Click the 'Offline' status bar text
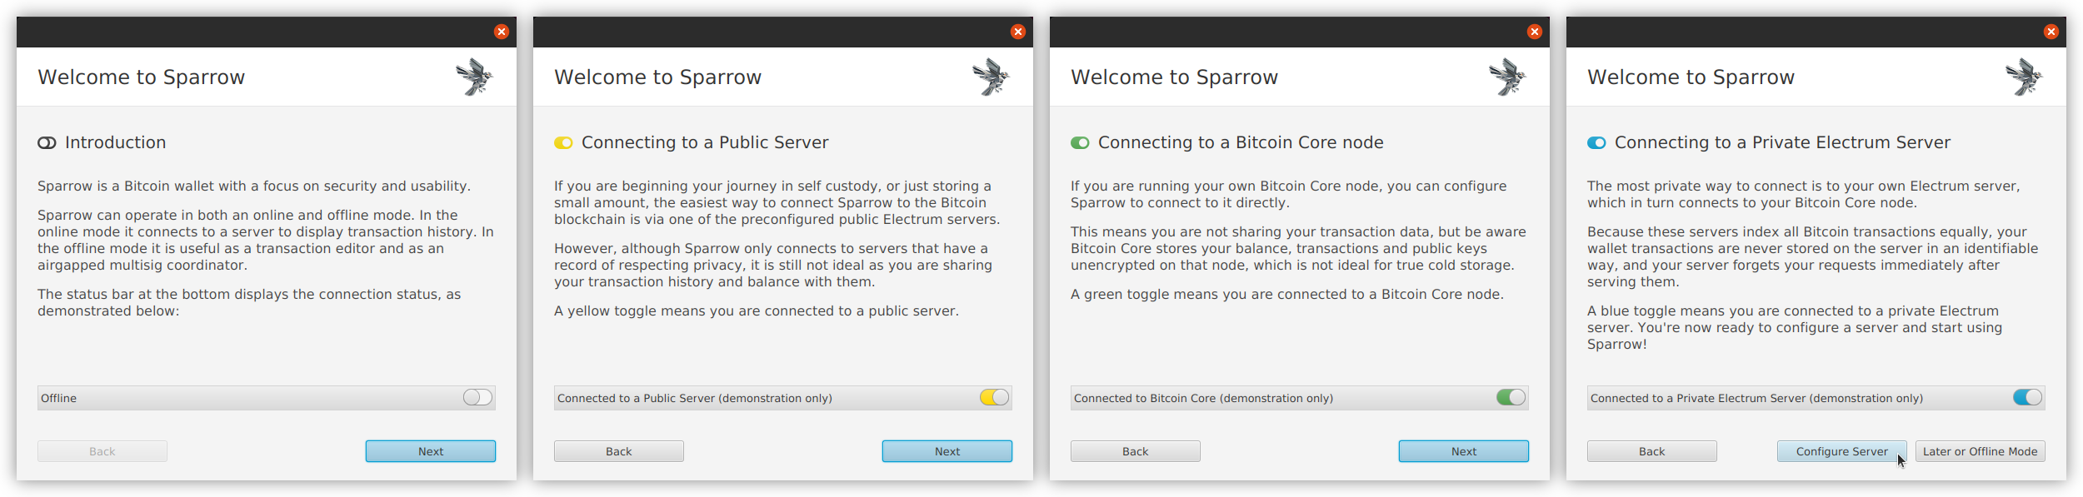 (58, 399)
